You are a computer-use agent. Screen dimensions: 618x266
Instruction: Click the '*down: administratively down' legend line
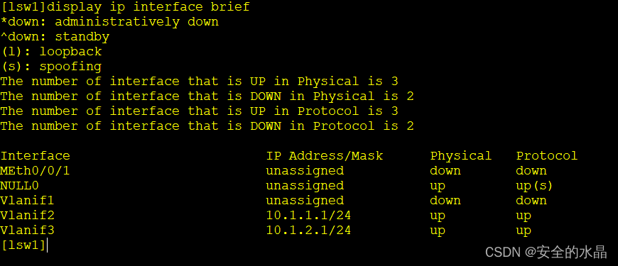(109, 22)
